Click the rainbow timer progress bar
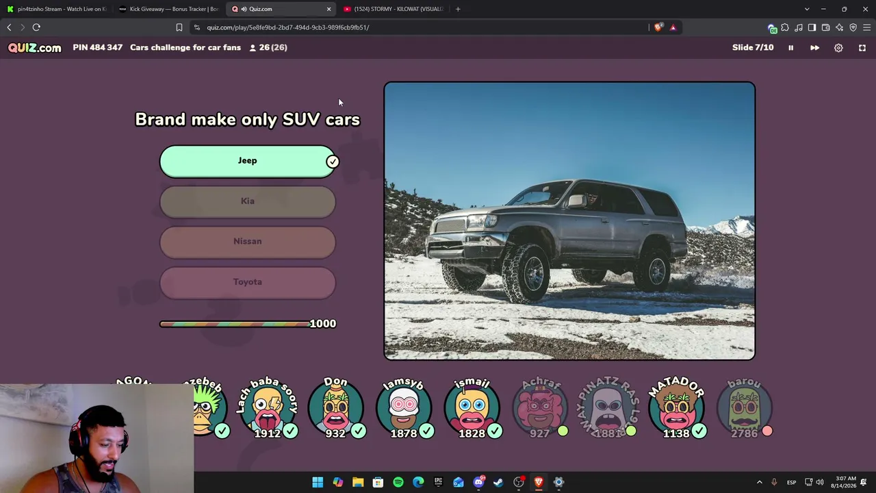The height and width of the screenshot is (493, 876). pyautogui.click(x=234, y=324)
